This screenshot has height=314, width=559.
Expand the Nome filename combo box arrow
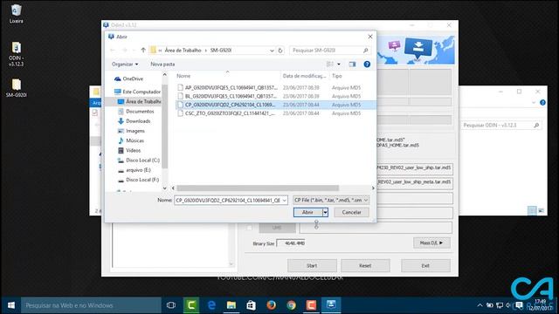pos(285,201)
